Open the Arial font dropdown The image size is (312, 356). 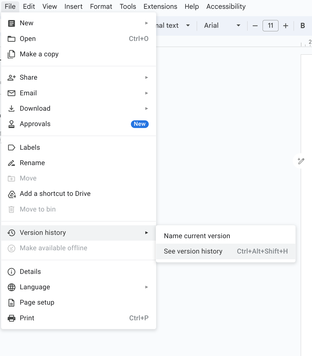click(x=222, y=26)
